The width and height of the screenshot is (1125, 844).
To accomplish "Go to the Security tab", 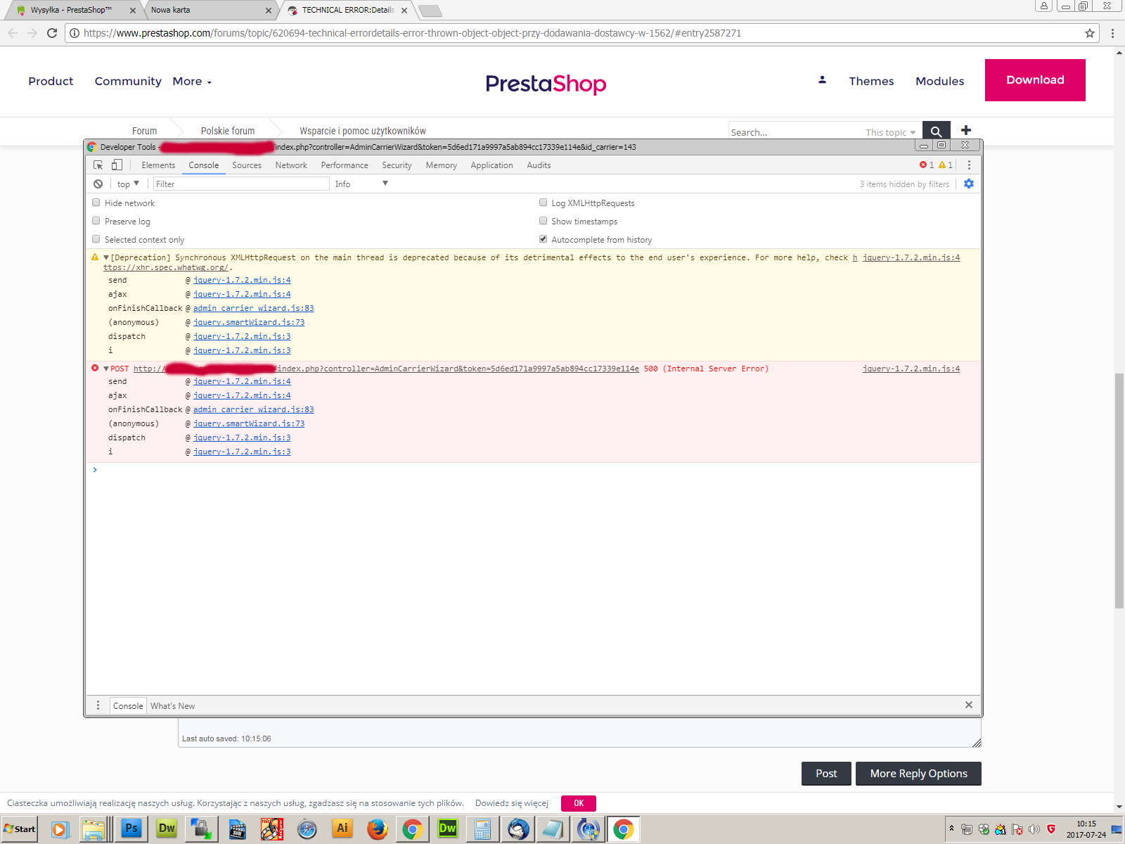I will 397,165.
